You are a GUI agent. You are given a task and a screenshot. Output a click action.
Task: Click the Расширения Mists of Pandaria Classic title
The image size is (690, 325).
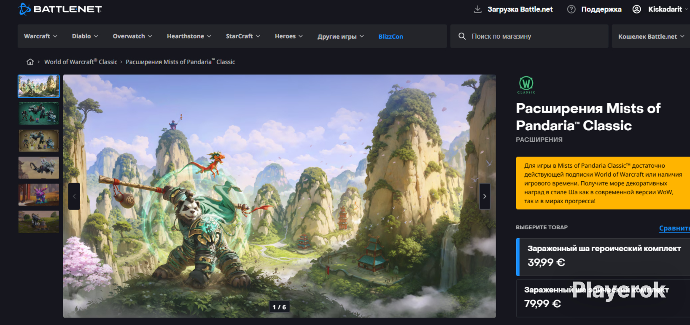pyautogui.click(x=588, y=117)
